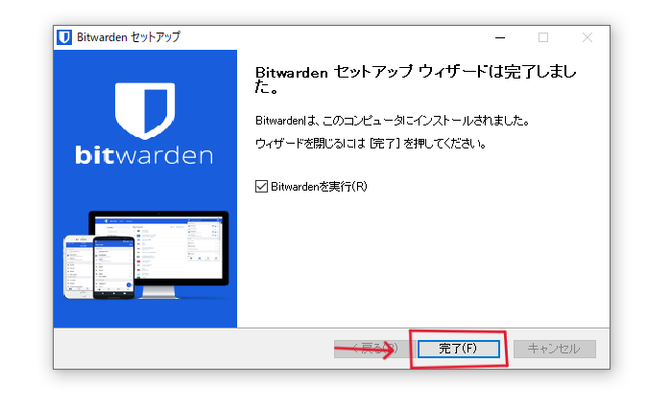Click the Bitwarden shield icon in title bar

64,37
